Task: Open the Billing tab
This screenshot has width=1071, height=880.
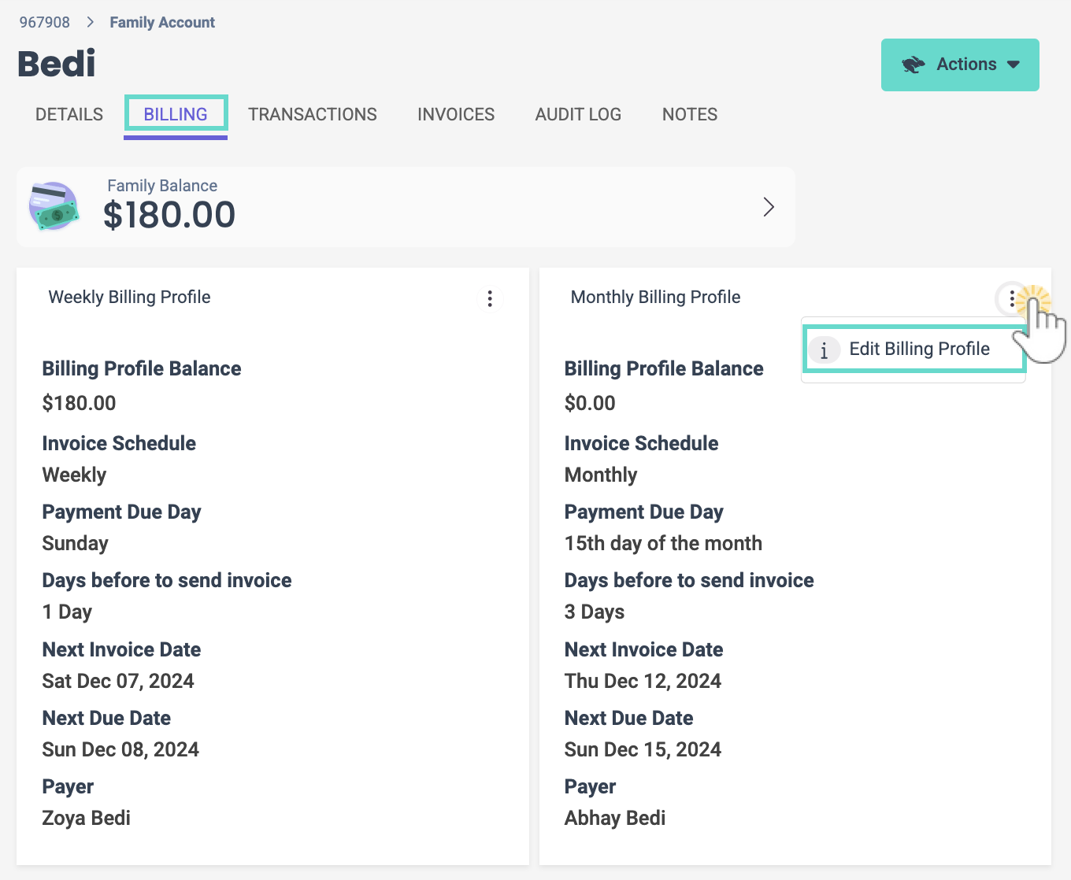Action: click(x=176, y=115)
